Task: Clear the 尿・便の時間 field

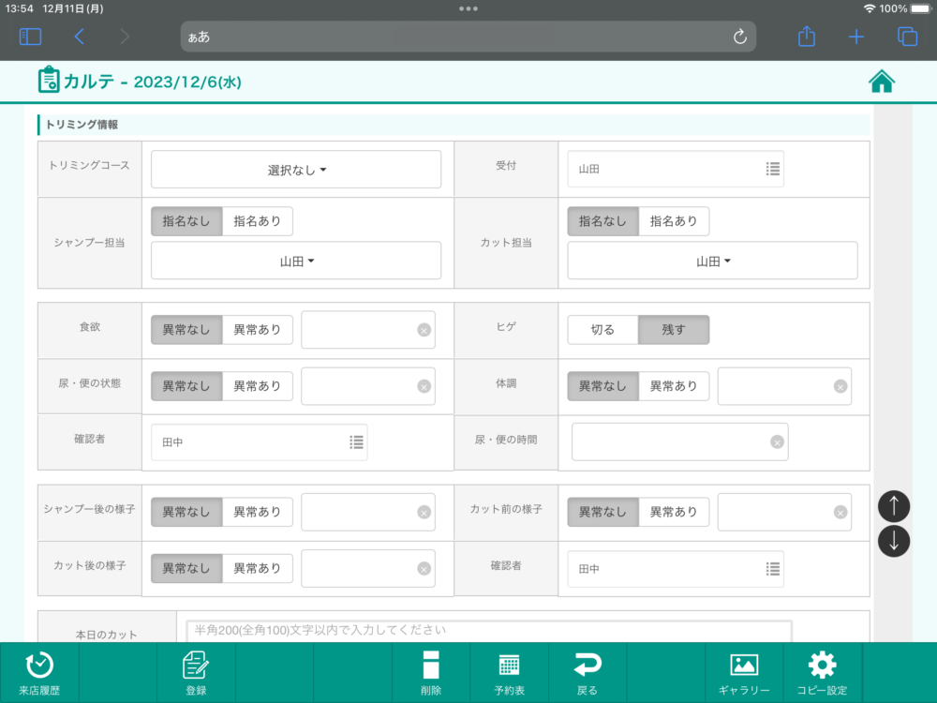Action: pos(777,442)
